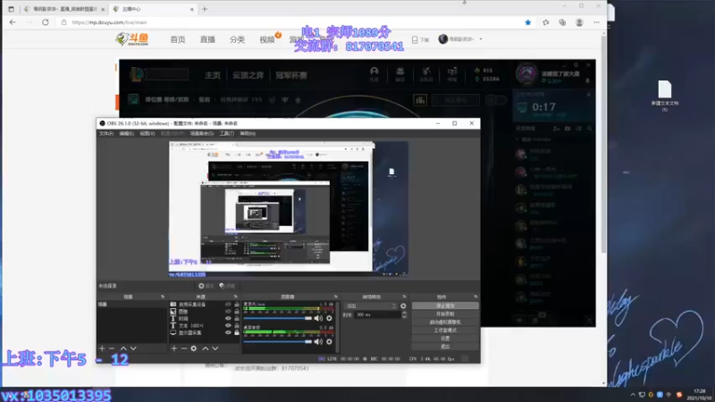Image resolution: width=715 pixels, height=402 pixels.
Task: Click the favorite star in address bar
Action: (528, 21)
